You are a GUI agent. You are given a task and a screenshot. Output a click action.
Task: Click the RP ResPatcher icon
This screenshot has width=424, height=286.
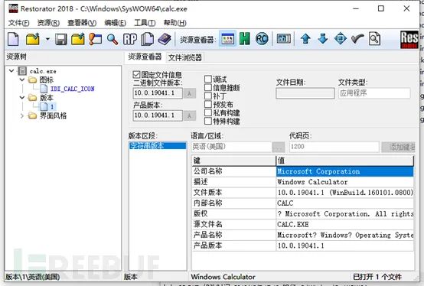click(x=130, y=40)
